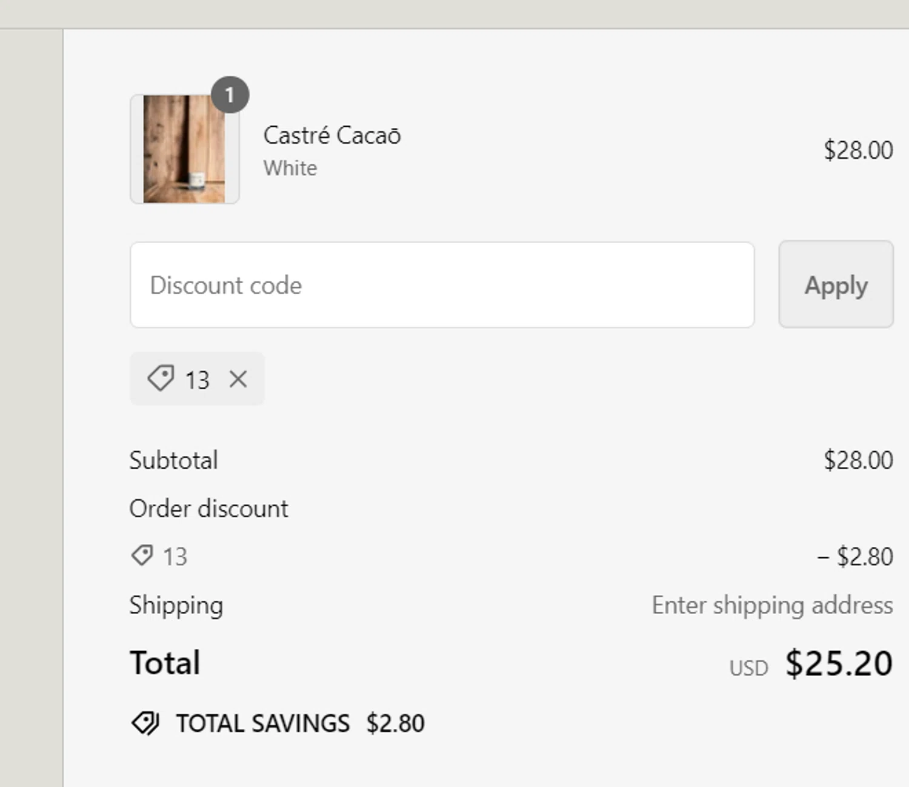Click the USD currency label
Image resolution: width=909 pixels, height=787 pixels.
pos(748,668)
